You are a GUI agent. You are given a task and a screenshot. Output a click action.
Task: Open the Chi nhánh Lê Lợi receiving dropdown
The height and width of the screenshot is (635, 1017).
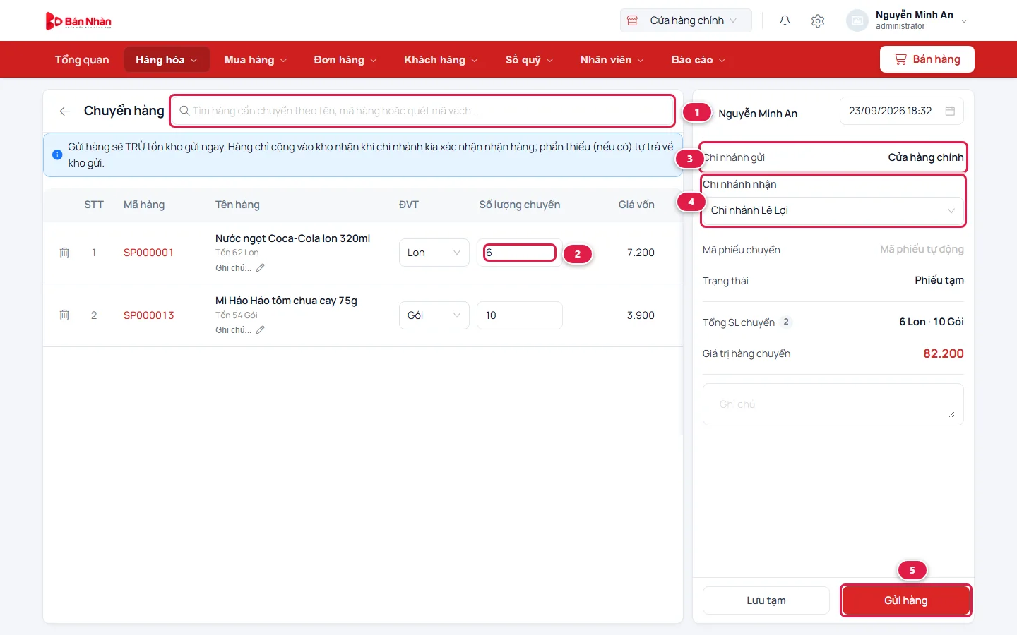pyautogui.click(x=833, y=210)
